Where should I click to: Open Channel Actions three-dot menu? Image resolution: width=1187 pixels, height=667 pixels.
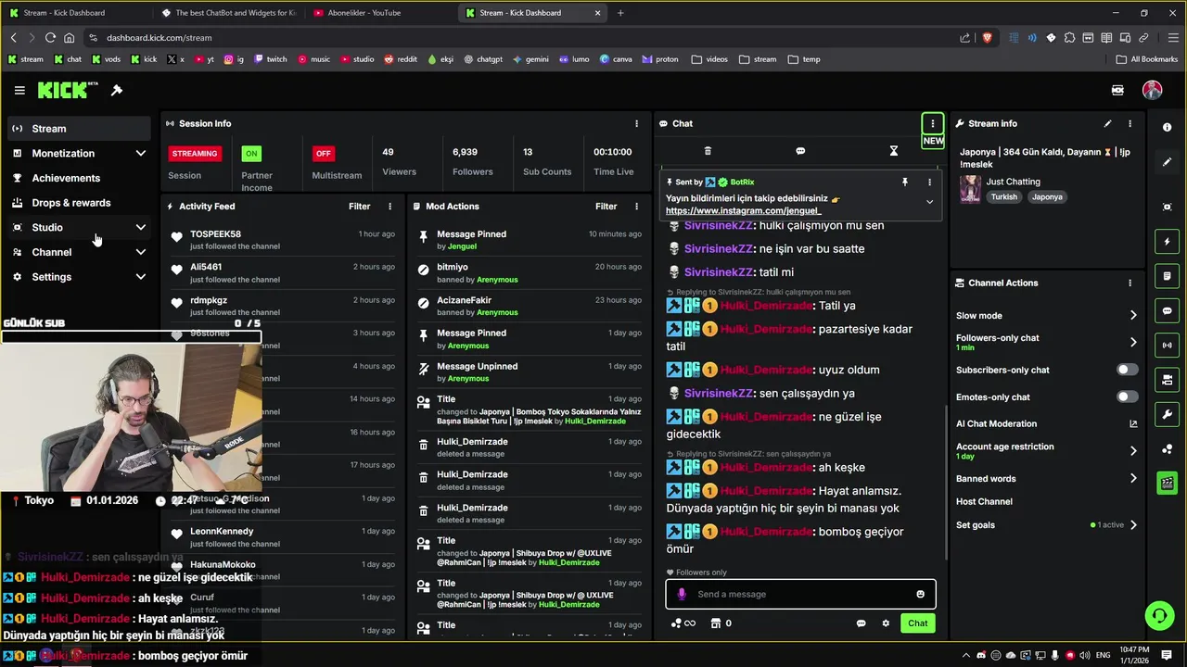point(1130,283)
